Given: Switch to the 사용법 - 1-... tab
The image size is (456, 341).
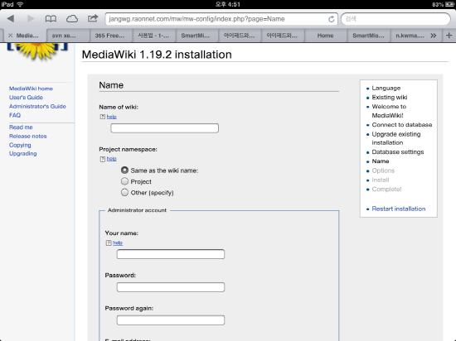Looking at the screenshot, I should point(153,36).
